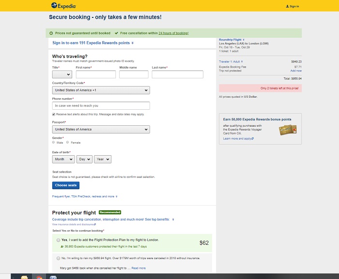
Task: Click the Read more link
Action: click(x=139, y=268)
